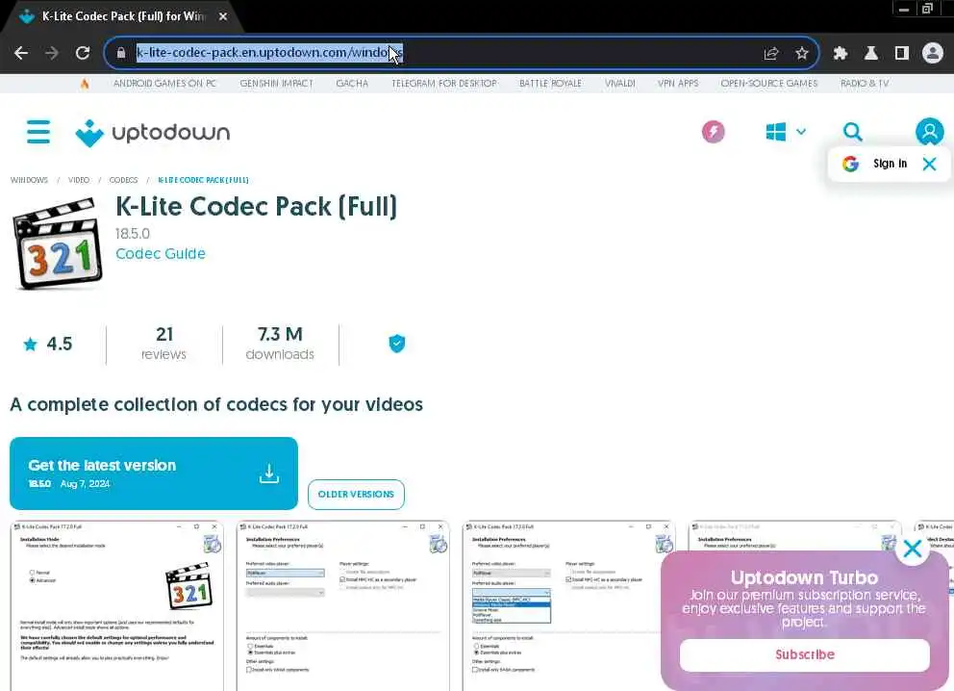The image size is (954, 691).
Task: Click Sign in with Google
Action: pyautogui.click(x=890, y=164)
